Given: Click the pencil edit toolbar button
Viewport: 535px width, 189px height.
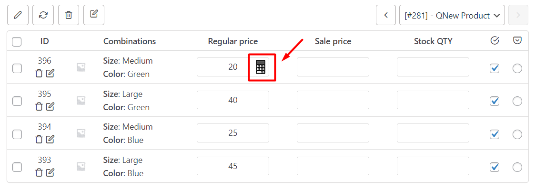Looking at the screenshot, I should pos(18,15).
